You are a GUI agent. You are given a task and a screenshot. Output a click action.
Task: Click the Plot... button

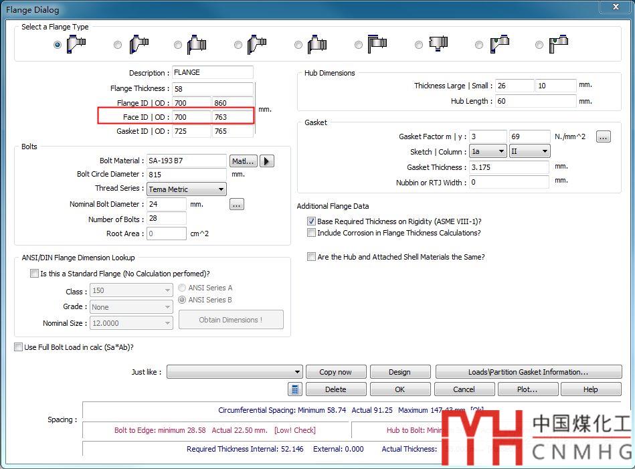click(528, 389)
